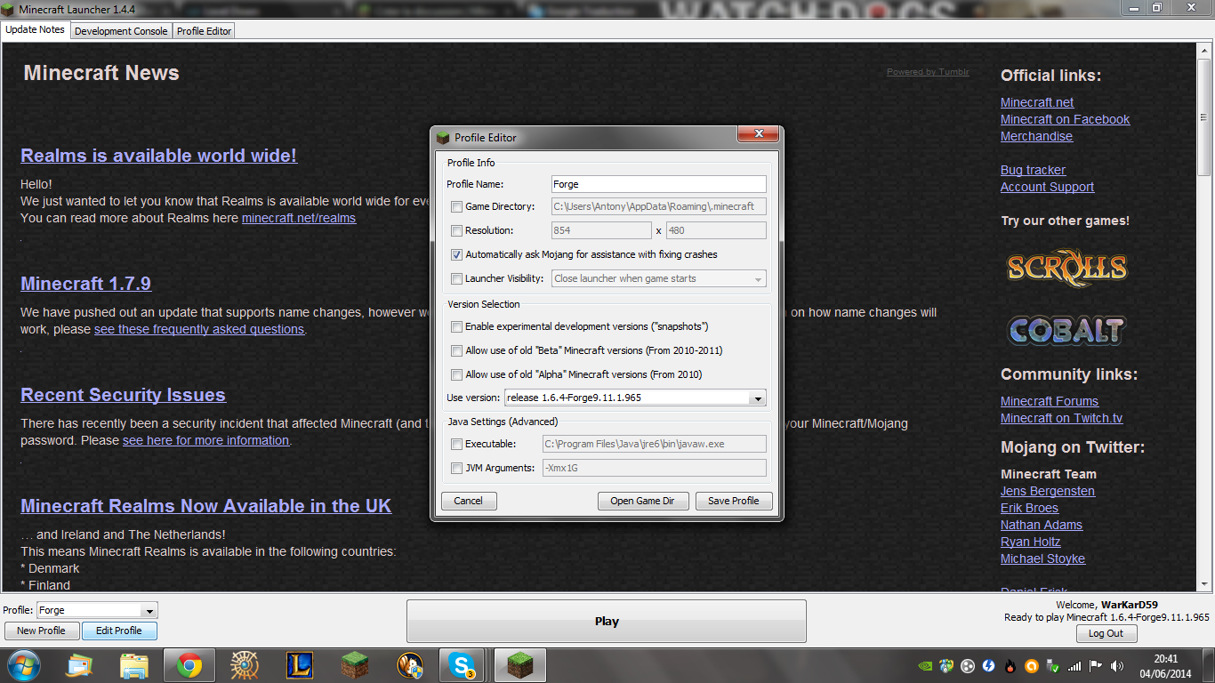Open the Bug tracker link
The height and width of the screenshot is (683, 1215).
point(1033,170)
